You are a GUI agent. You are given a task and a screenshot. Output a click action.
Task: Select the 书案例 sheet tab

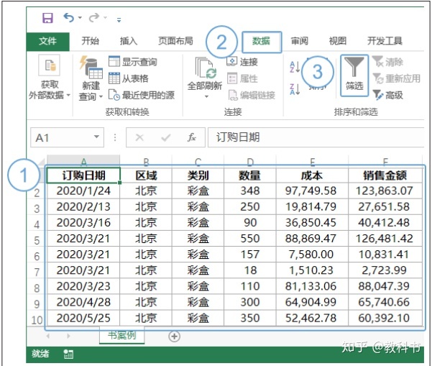(121, 336)
